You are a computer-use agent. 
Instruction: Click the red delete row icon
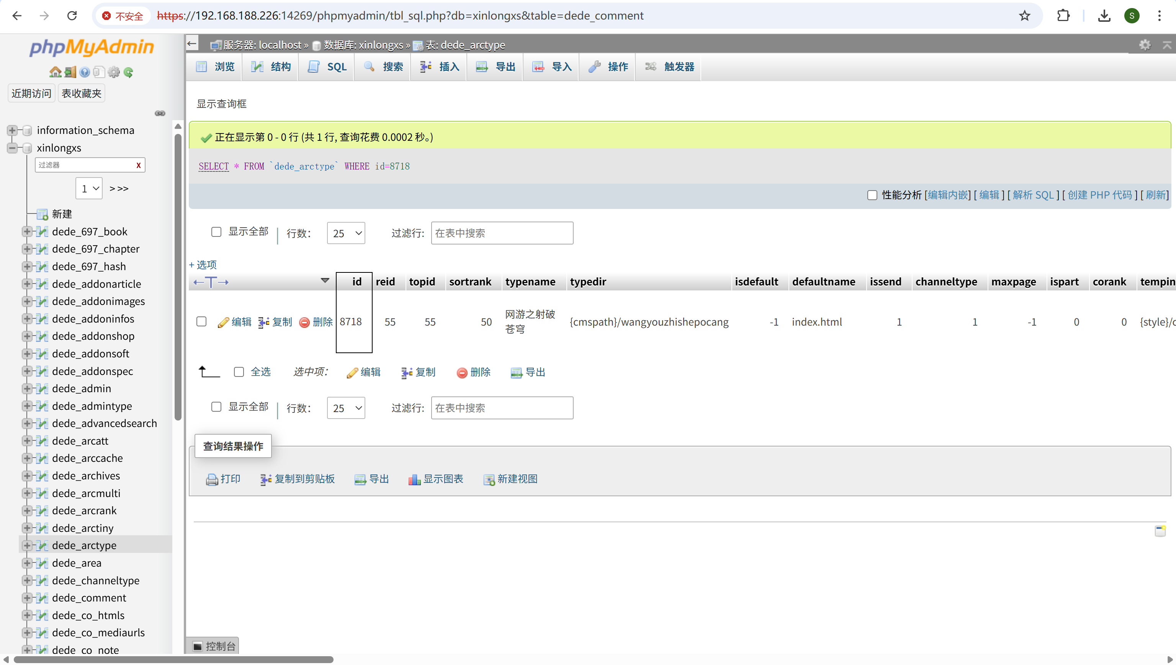pos(304,322)
